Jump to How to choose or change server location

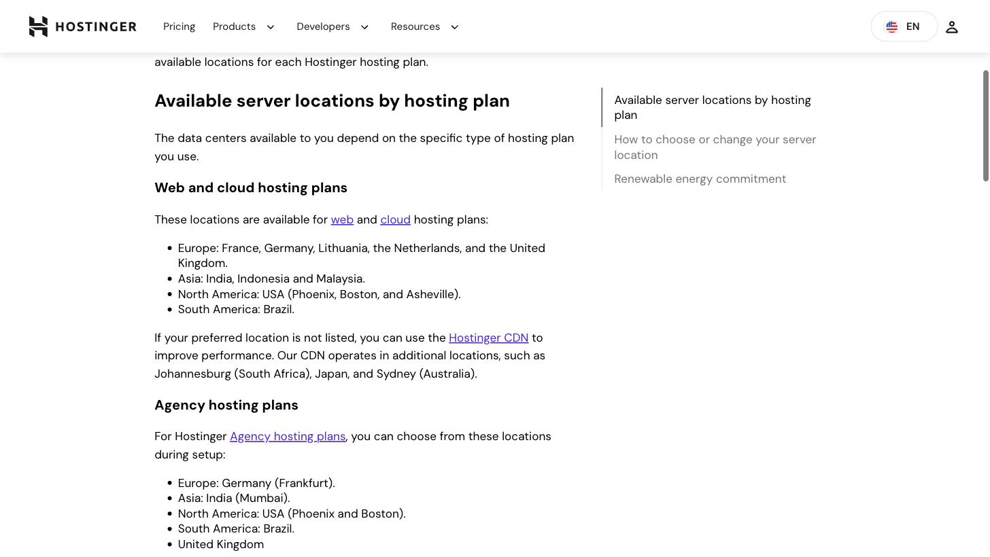715,147
